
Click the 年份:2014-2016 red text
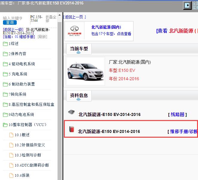[x=124, y=79]
